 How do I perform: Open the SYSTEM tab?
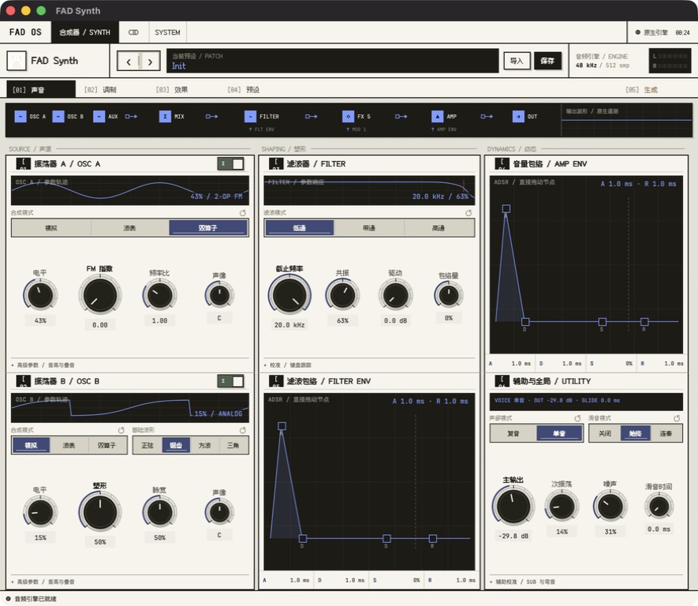pyautogui.click(x=167, y=32)
